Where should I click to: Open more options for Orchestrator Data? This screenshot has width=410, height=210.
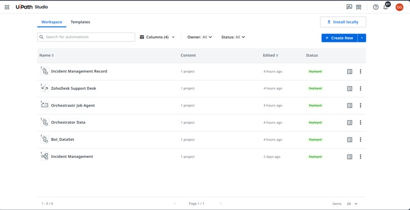[361, 122]
